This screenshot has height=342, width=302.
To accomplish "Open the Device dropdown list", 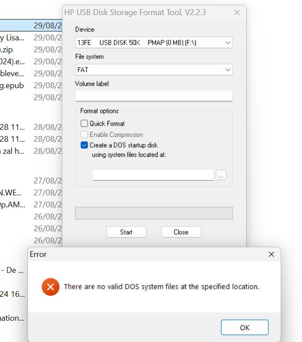I will click(x=154, y=43).
